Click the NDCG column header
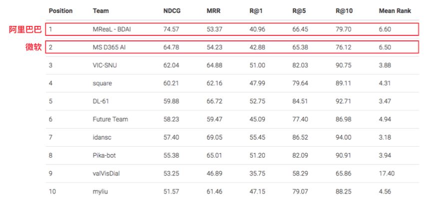The height and width of the screenshot is (207, 431). [x=172, y=10]
